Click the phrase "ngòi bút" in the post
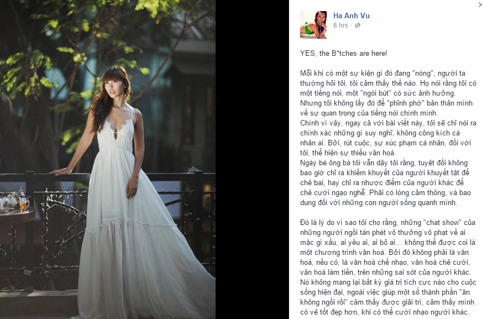 (374, 93)
